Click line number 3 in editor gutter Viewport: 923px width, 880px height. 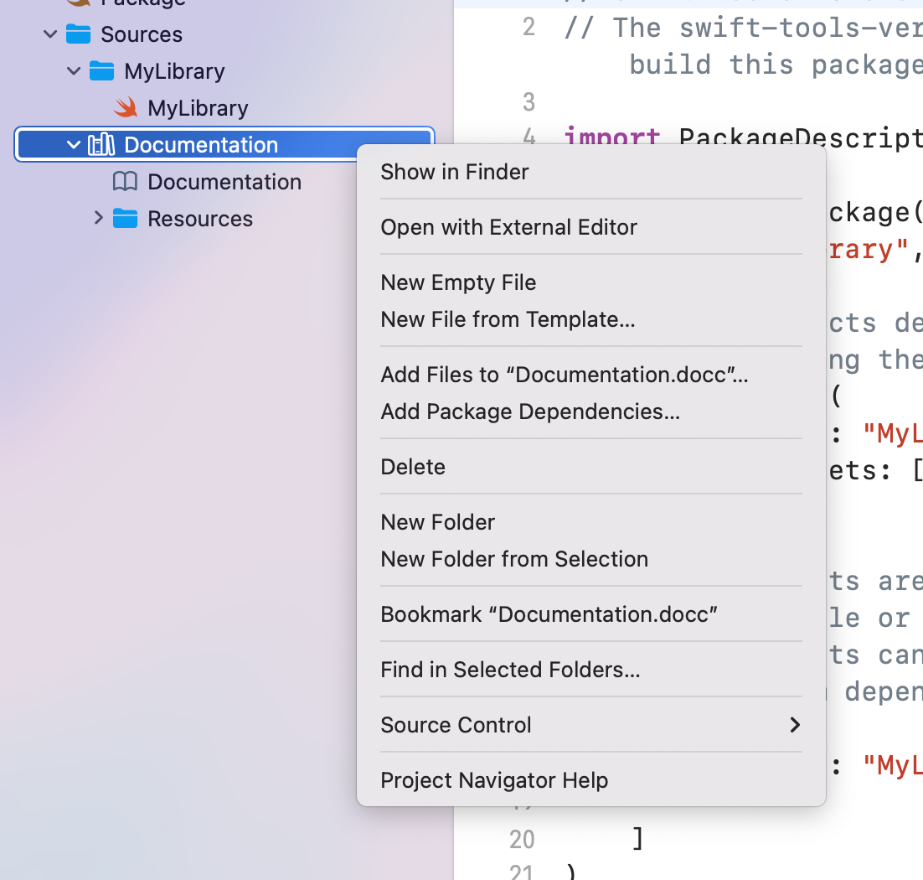pos(529,102)
